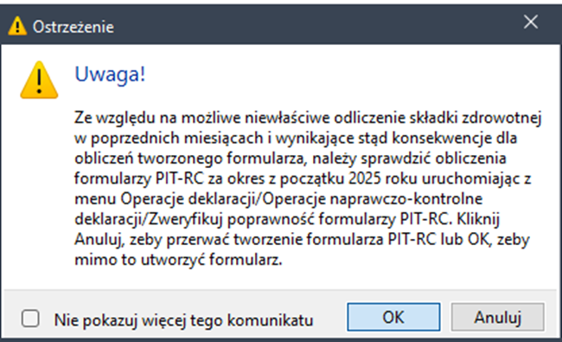Confirm with the OK button

[393, 317]
